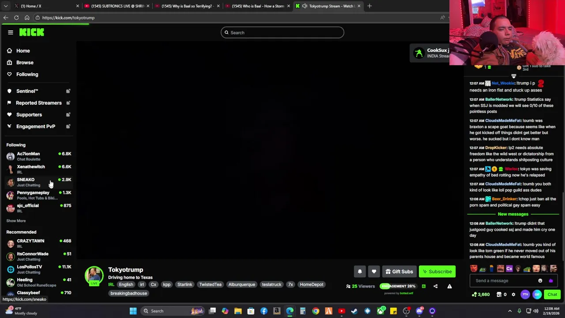Open the Kick hamburger menu

[11, 32]
